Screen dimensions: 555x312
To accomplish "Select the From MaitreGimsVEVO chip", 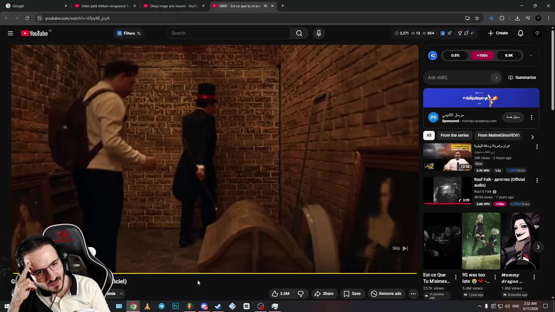I will [499, 135].
